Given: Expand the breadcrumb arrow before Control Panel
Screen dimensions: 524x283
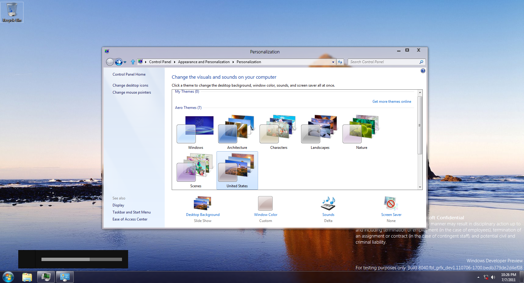Looking at the screenshot, I should (x=146, y=62).
